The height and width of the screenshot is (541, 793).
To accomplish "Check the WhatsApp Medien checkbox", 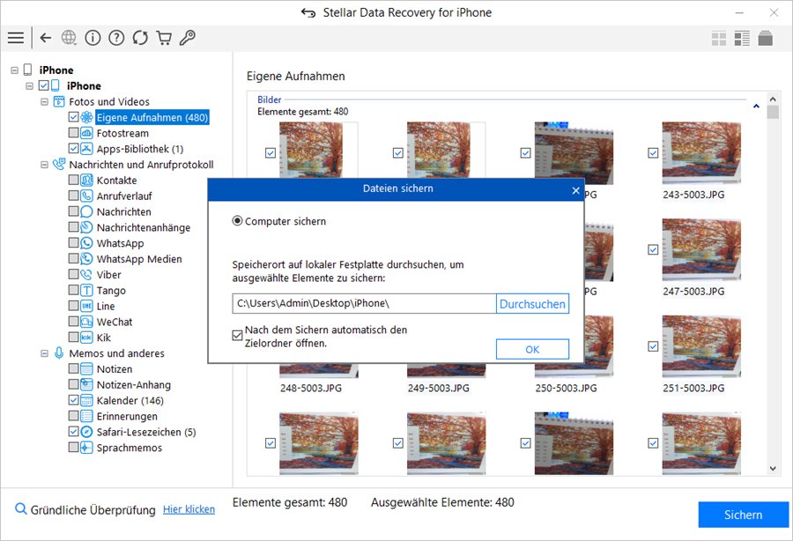I will (x=73, y=259).
